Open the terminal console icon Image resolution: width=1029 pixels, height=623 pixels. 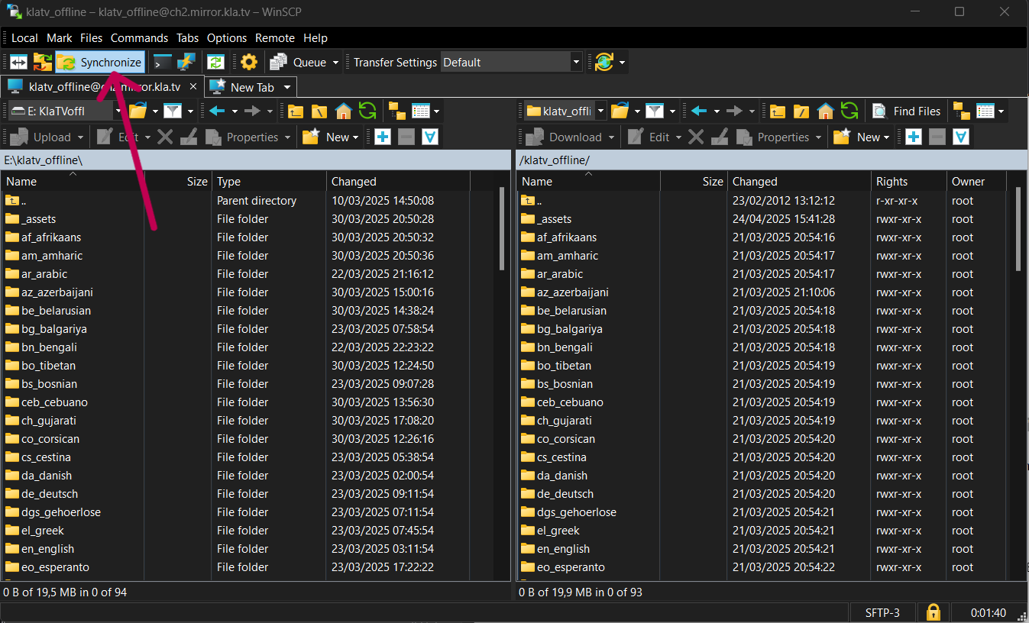[x=162, y=63]
